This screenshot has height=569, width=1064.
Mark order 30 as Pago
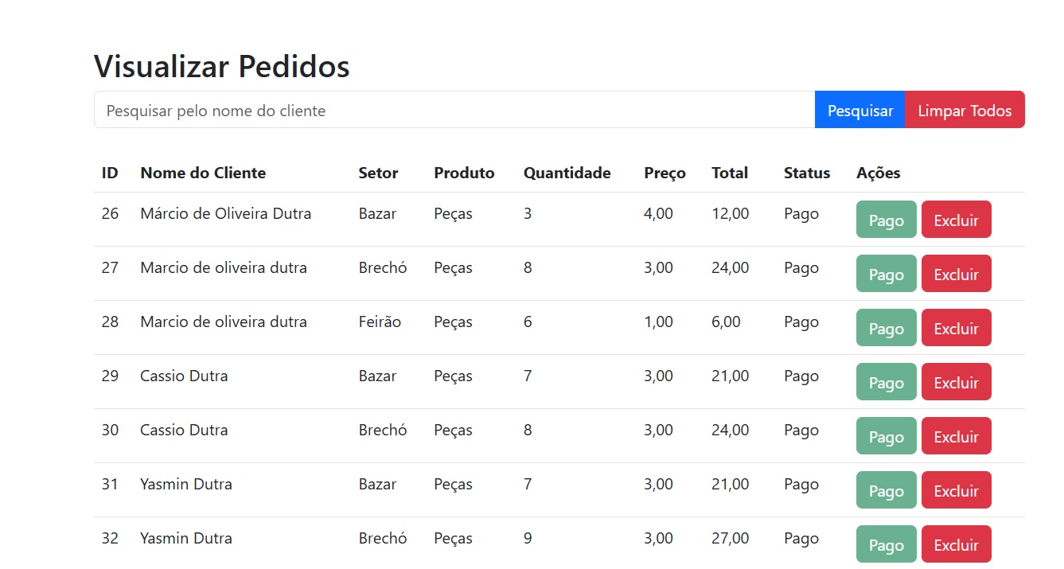point(886,436)
